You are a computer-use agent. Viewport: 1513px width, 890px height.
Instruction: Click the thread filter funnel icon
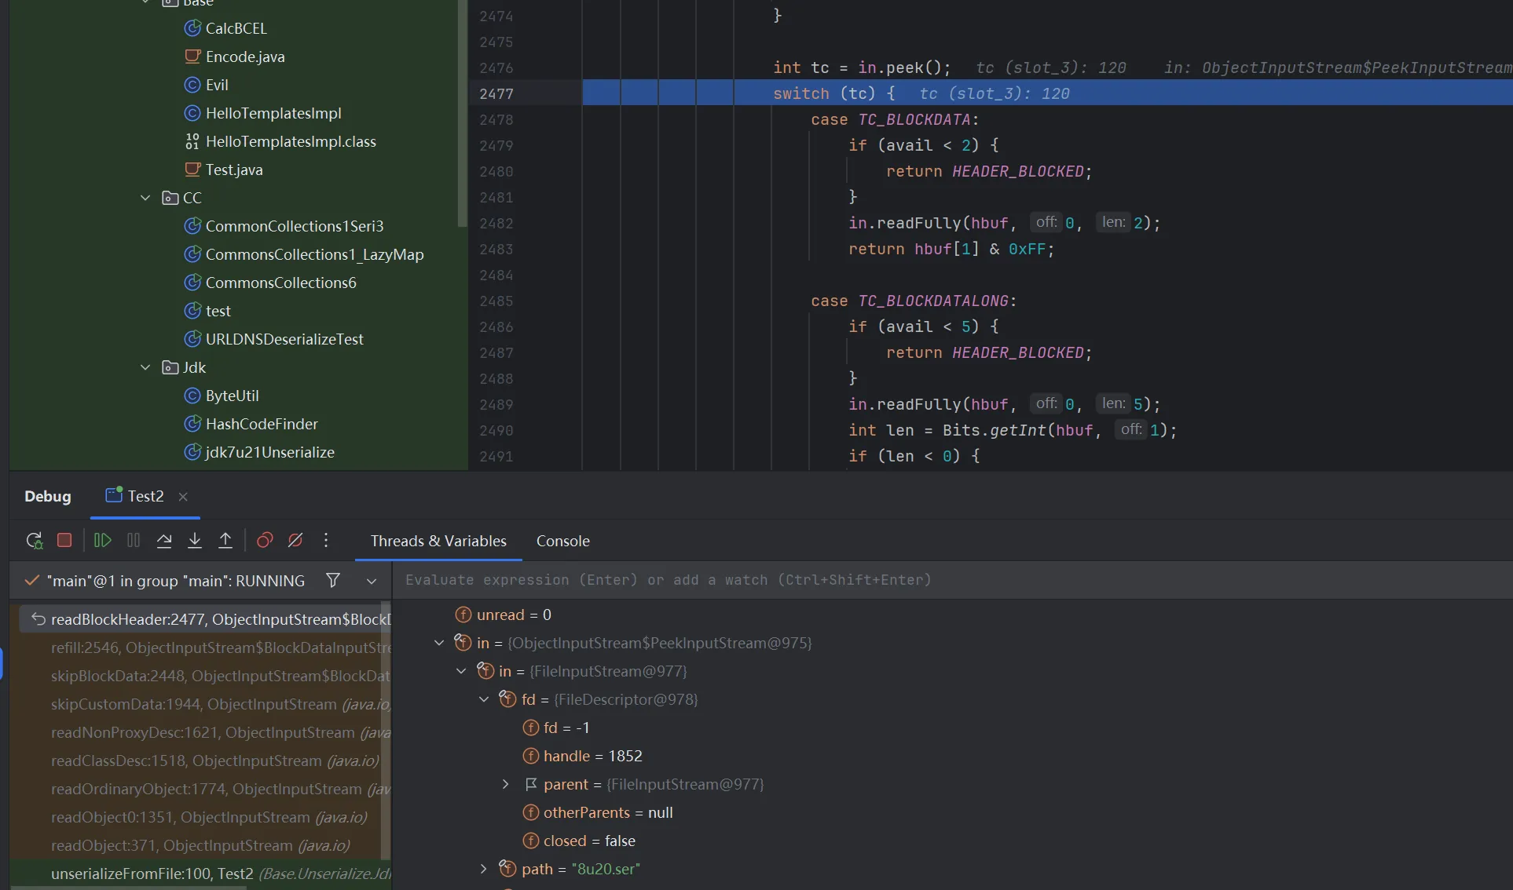click(333, 580)
